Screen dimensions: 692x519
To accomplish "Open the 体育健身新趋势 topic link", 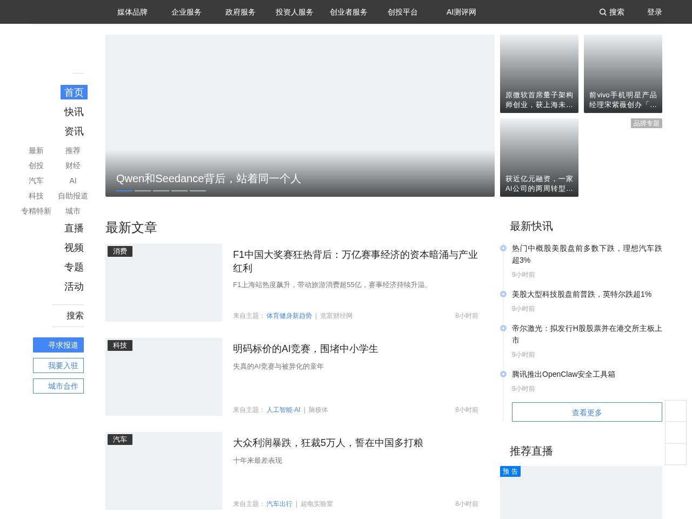I will tap(289, 316).
